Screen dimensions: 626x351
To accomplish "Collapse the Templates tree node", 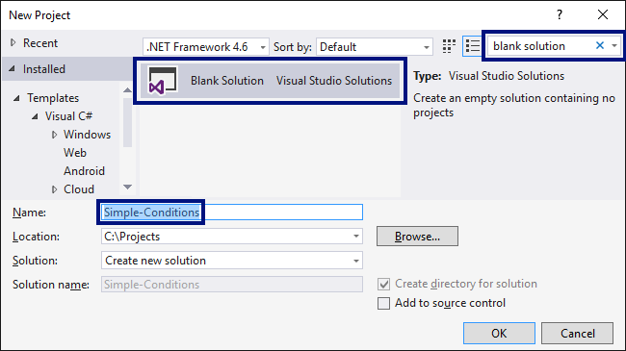I will (x=16, y=98).
